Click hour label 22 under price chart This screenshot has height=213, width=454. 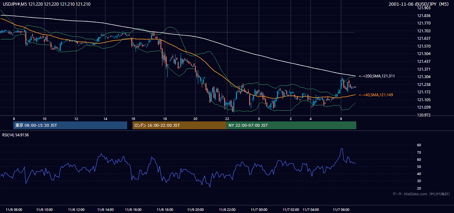pos(227,119)
